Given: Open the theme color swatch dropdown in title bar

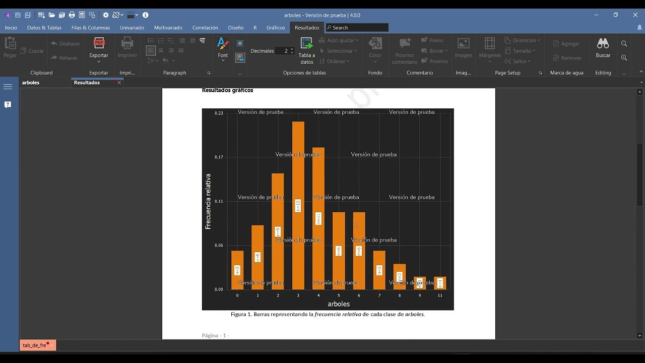Looking at the screenshot, I should [x=133, y=15].
